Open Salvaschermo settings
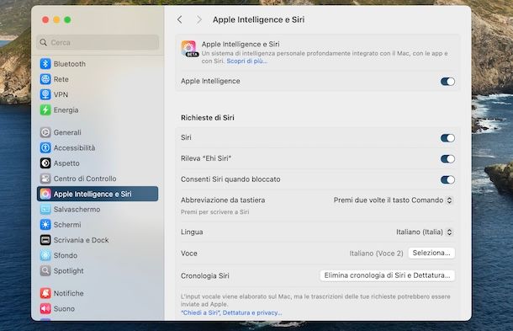Viewport: 513px width, 331px height. (x=98, y=209)
